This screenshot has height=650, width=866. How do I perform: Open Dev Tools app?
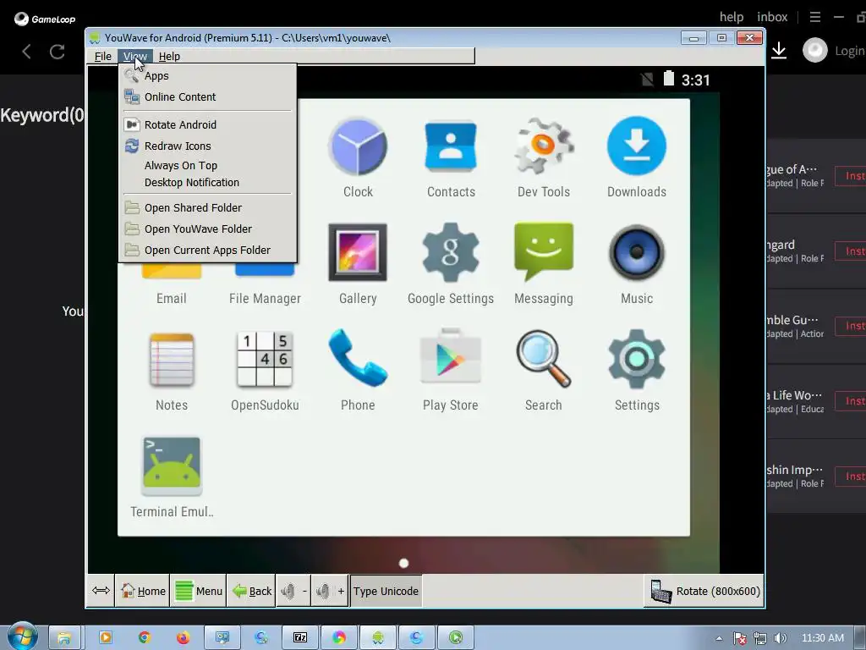coord(544,146)
